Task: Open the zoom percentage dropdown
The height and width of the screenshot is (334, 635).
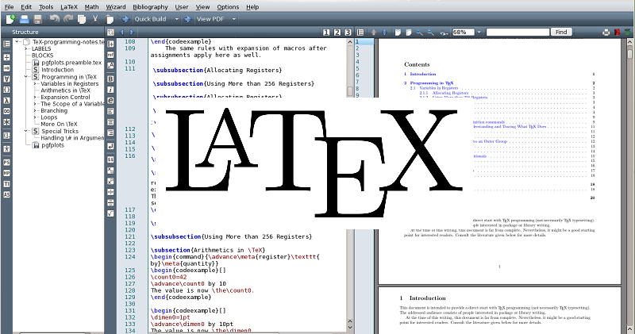Action: point(480,32)
